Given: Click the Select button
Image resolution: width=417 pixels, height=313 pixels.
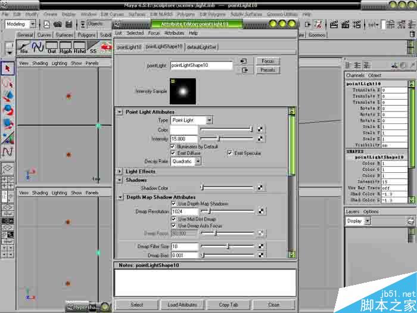Looking at the screenshot, I should pyautogui.click(x=136, y=305).
